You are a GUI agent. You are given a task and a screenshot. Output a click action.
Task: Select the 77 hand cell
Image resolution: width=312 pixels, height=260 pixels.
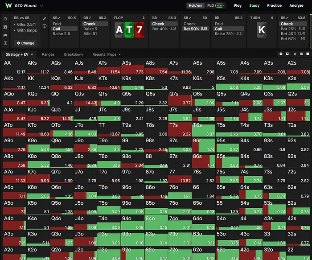[180, 176]
